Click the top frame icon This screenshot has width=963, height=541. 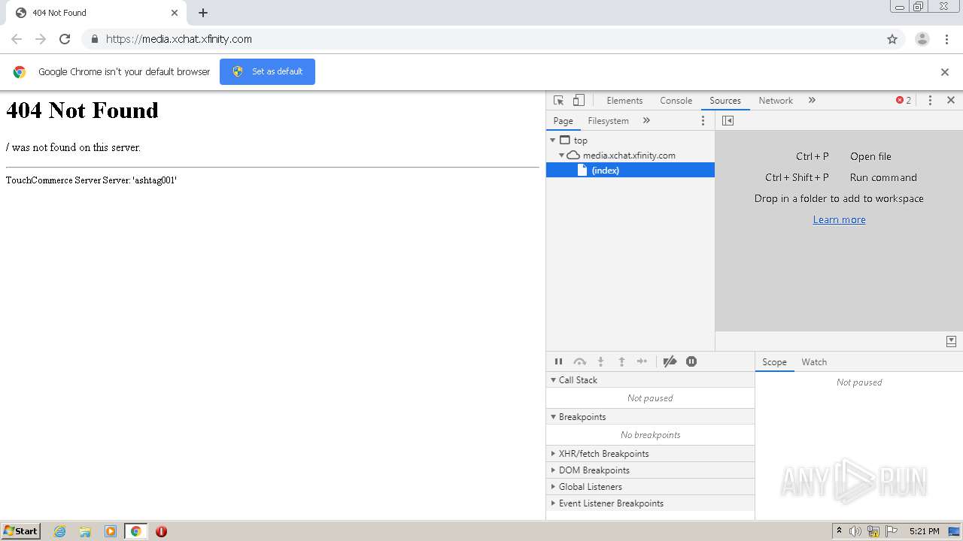pyautogui.click(x=565, y=140)
